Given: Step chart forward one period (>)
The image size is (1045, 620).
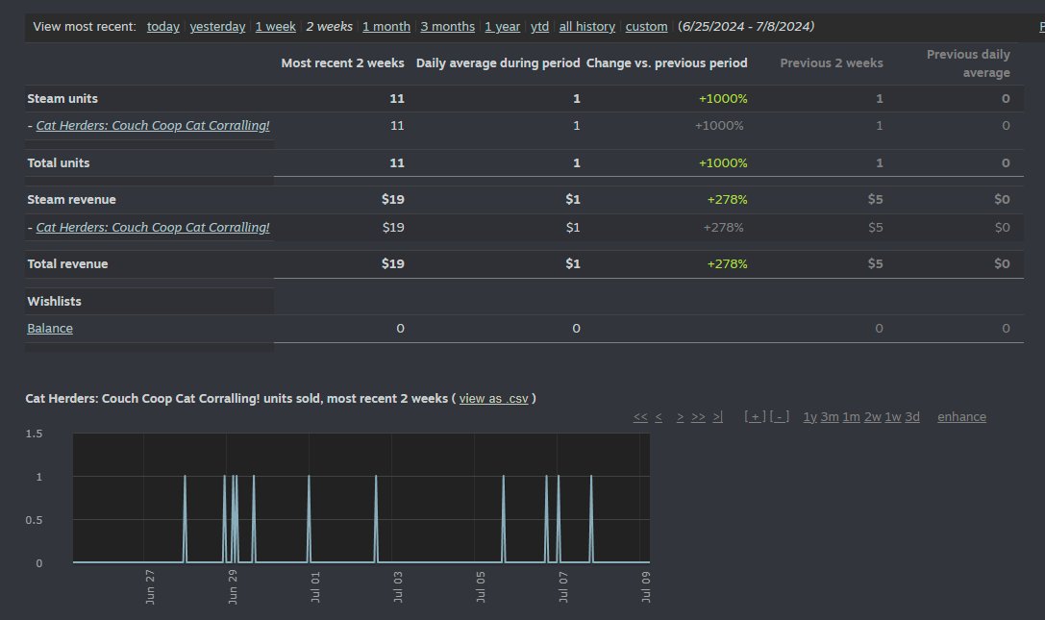Looking at the screenshot, I should 680,416.
